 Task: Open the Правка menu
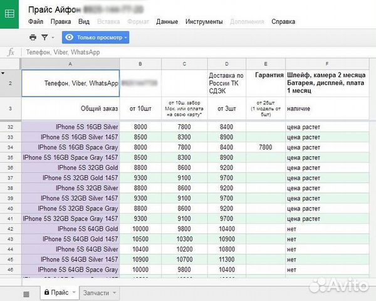pyautogui.click(x=61, y=21)
